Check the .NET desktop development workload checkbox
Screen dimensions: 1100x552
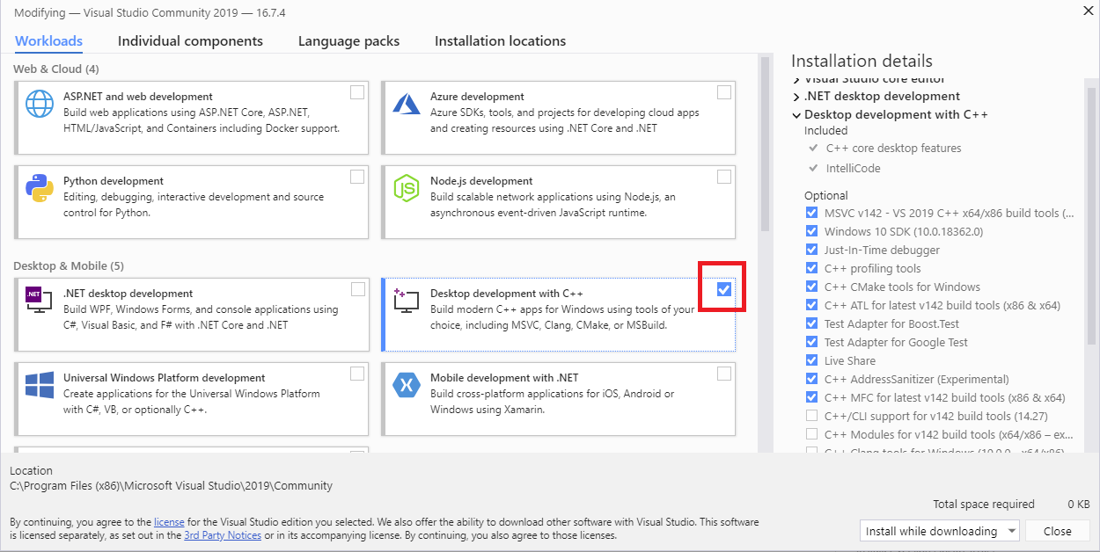pos(357,289)
